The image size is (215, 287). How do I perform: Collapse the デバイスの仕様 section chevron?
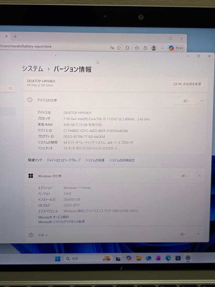[202, 101]
